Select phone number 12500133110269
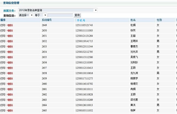The width and height of the screenshot is (177, 114). [x=84, y=100]
